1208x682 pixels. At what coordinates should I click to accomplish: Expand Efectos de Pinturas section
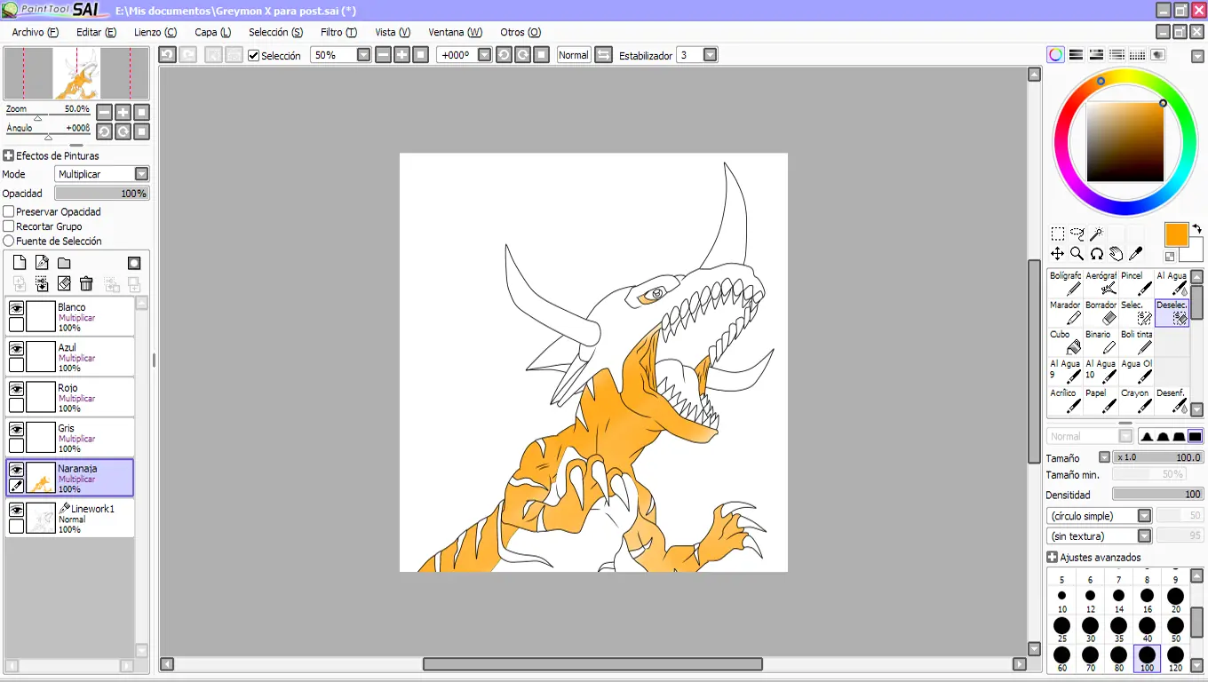point(8,155)
